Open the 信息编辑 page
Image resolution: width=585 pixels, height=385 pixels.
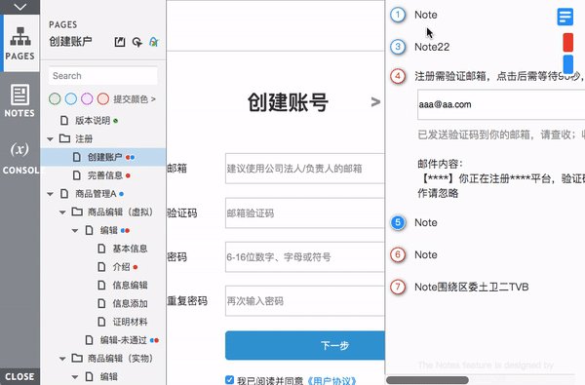130,286
